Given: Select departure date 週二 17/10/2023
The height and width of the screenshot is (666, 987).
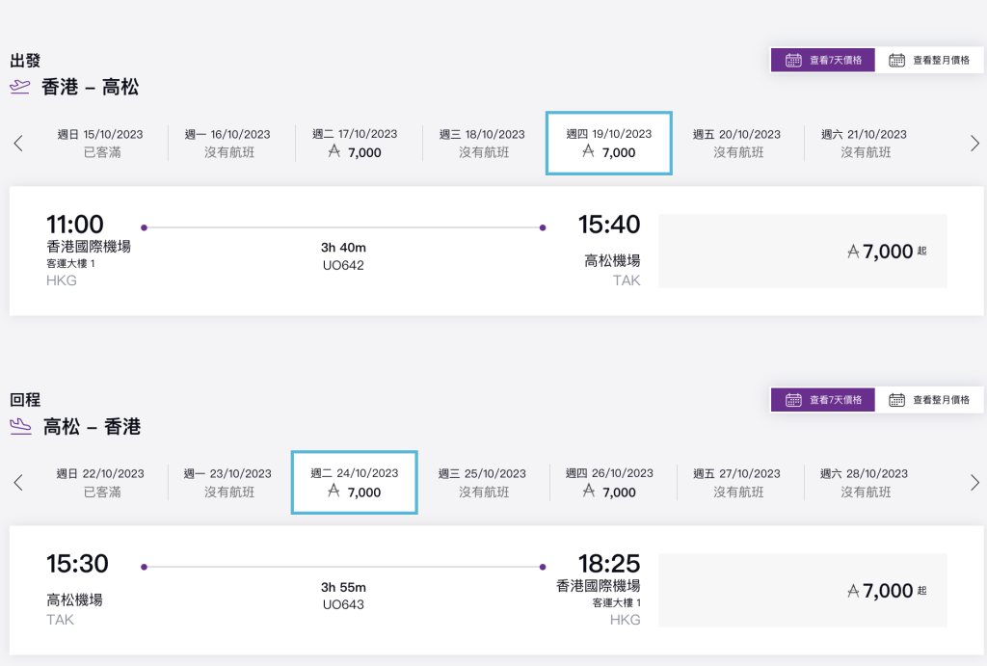Looking at the screenshot, I should 355,144.
